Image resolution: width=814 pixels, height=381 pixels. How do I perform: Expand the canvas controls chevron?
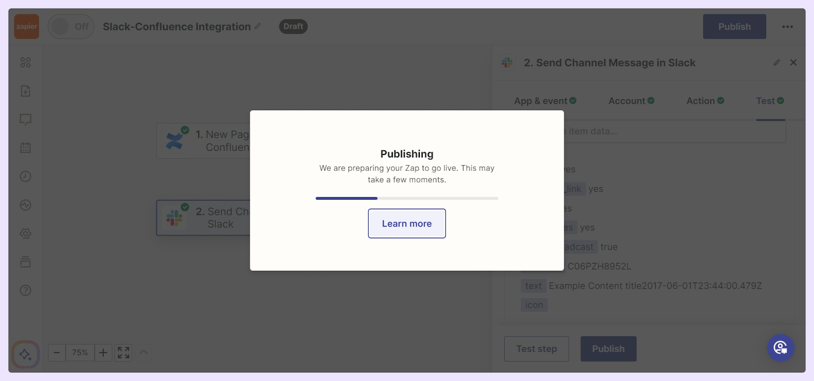pos(144,353)
